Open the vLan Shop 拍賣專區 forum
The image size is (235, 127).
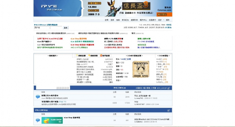pyautogui.click(x=72, y=118)
